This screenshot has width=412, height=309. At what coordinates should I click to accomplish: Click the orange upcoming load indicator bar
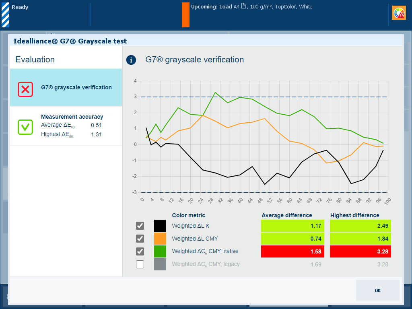click(185, 15)
